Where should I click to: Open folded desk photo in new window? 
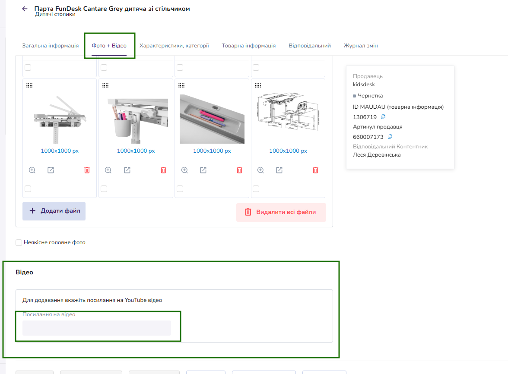[51, 170]
